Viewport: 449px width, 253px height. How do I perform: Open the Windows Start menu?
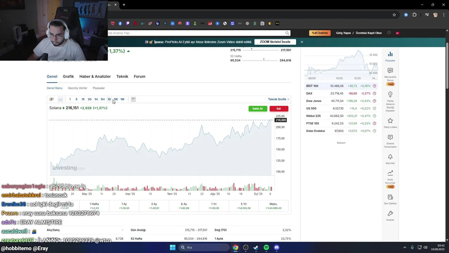tap(173, 247)
